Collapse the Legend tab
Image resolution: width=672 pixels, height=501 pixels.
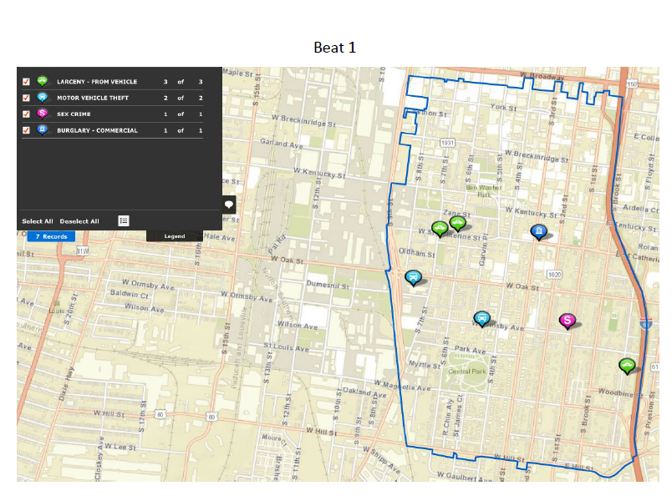[175, 236]
